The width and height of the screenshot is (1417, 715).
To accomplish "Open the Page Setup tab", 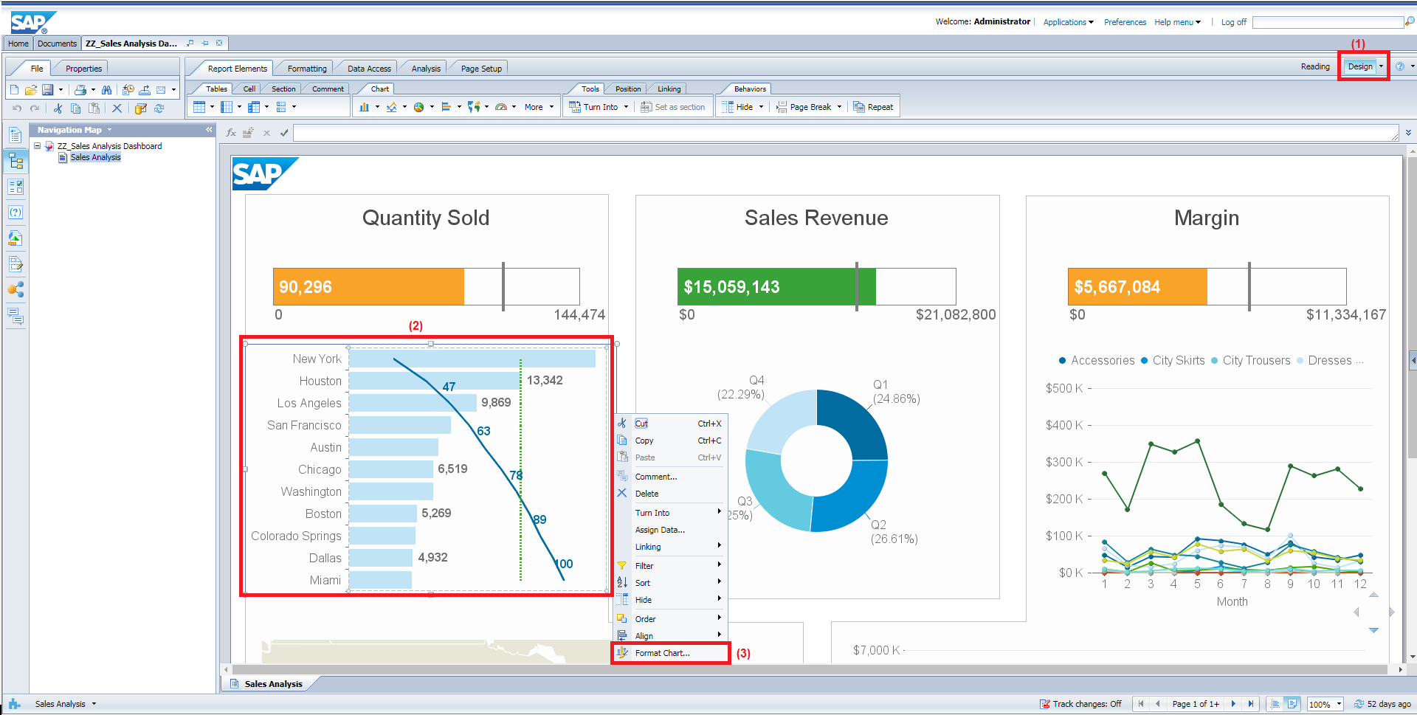I will pyautogui.click(x=481, y=69).
